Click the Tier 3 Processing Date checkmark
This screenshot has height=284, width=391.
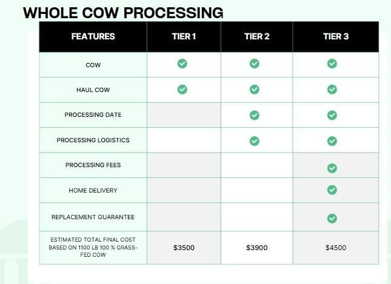(332, 115)
